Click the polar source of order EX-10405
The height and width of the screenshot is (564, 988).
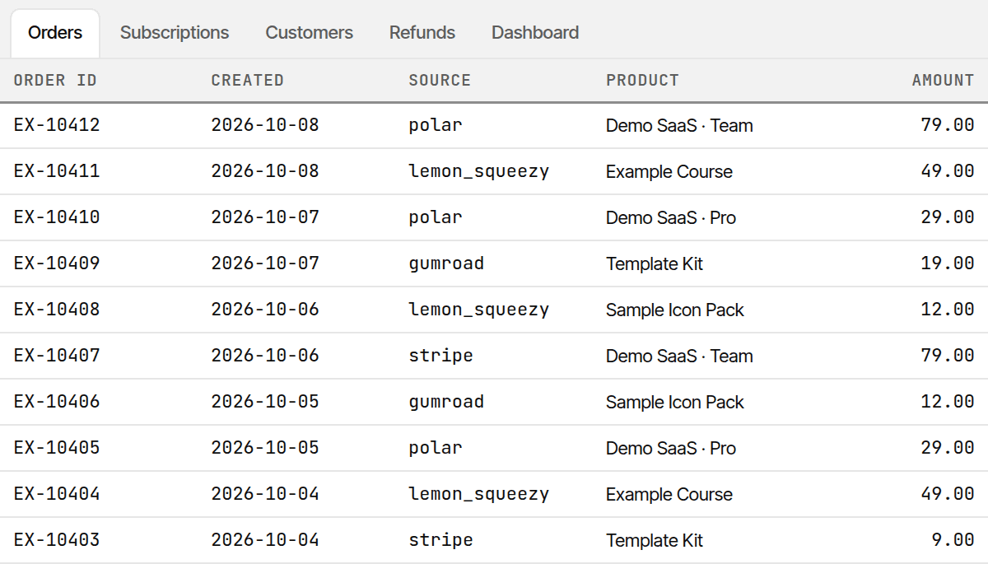click(x=436, y=448)
